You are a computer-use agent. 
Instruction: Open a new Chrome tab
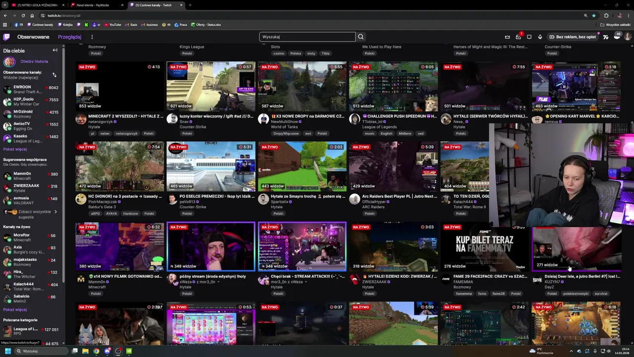point(190,5)
